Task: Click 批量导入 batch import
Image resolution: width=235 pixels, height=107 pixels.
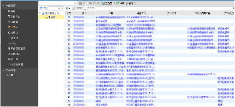Action: (x=131, y=3)
